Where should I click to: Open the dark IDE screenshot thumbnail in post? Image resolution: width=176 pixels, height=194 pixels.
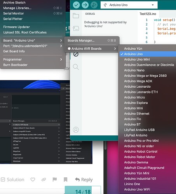click(x=46, y=122)
